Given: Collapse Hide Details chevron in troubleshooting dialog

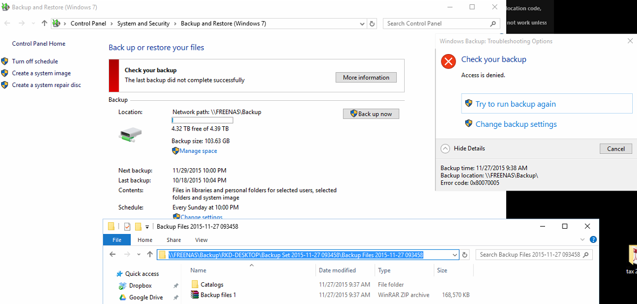Looking at the screenshot, I should (445, 149).
